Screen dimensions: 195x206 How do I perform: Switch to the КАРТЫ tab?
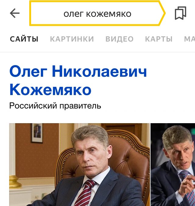pos(159,39)
